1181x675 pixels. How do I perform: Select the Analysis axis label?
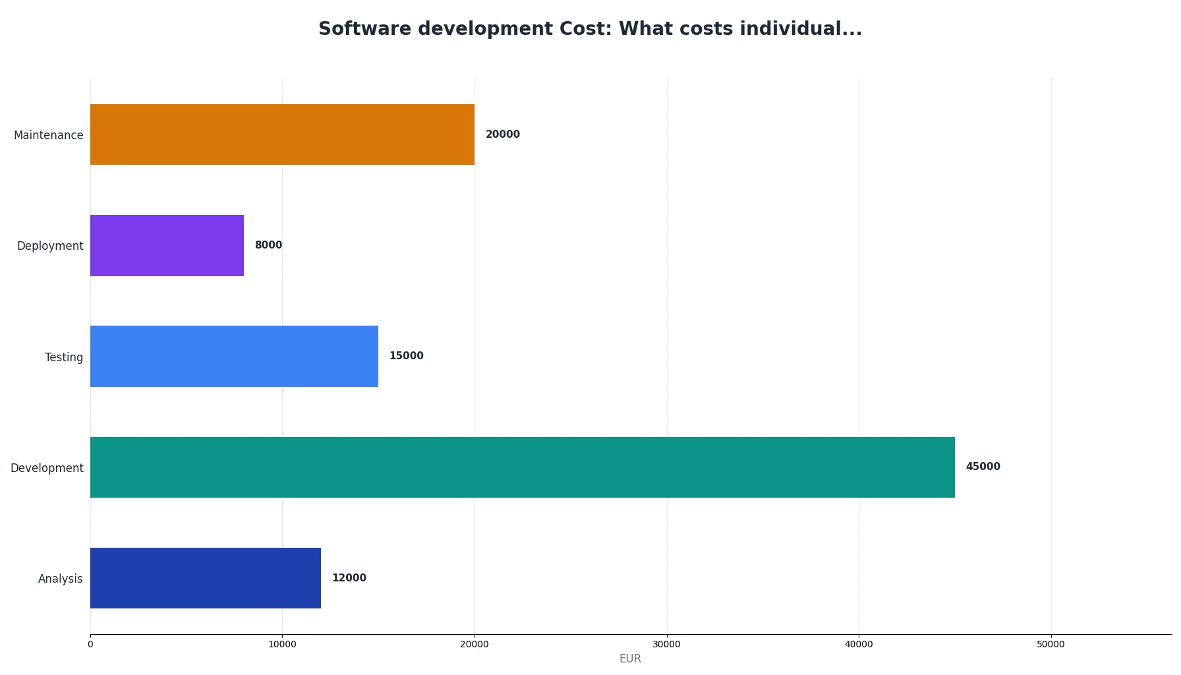[61, 579]
